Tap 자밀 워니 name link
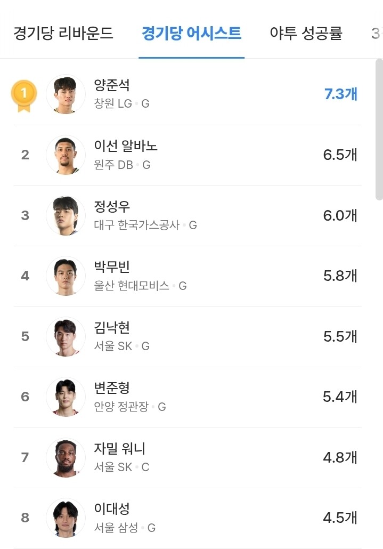Screen dimensions: 383x549 [119, 448]
